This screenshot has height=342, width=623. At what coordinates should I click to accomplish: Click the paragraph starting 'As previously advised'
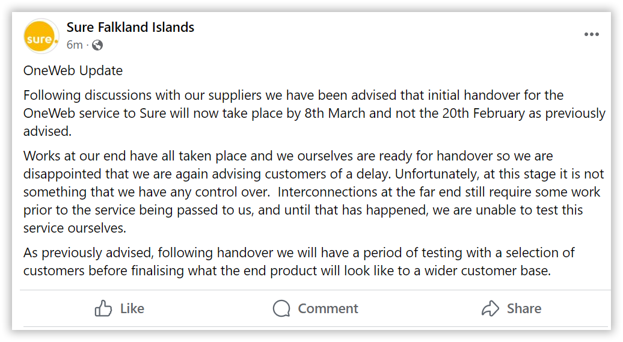pos(299,262)
